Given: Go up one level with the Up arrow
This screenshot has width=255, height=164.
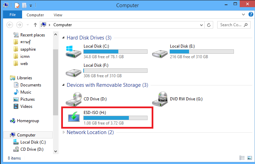Looking at the screenshot, I should 35,25.
